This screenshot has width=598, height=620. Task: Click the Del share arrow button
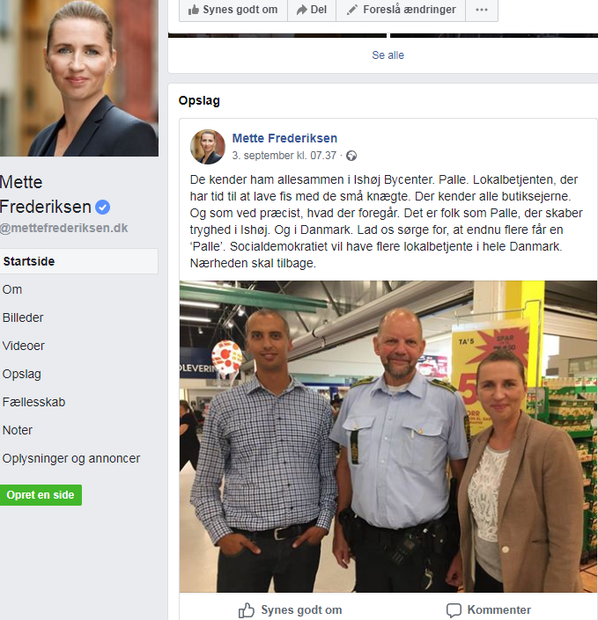tap(312, 10)
